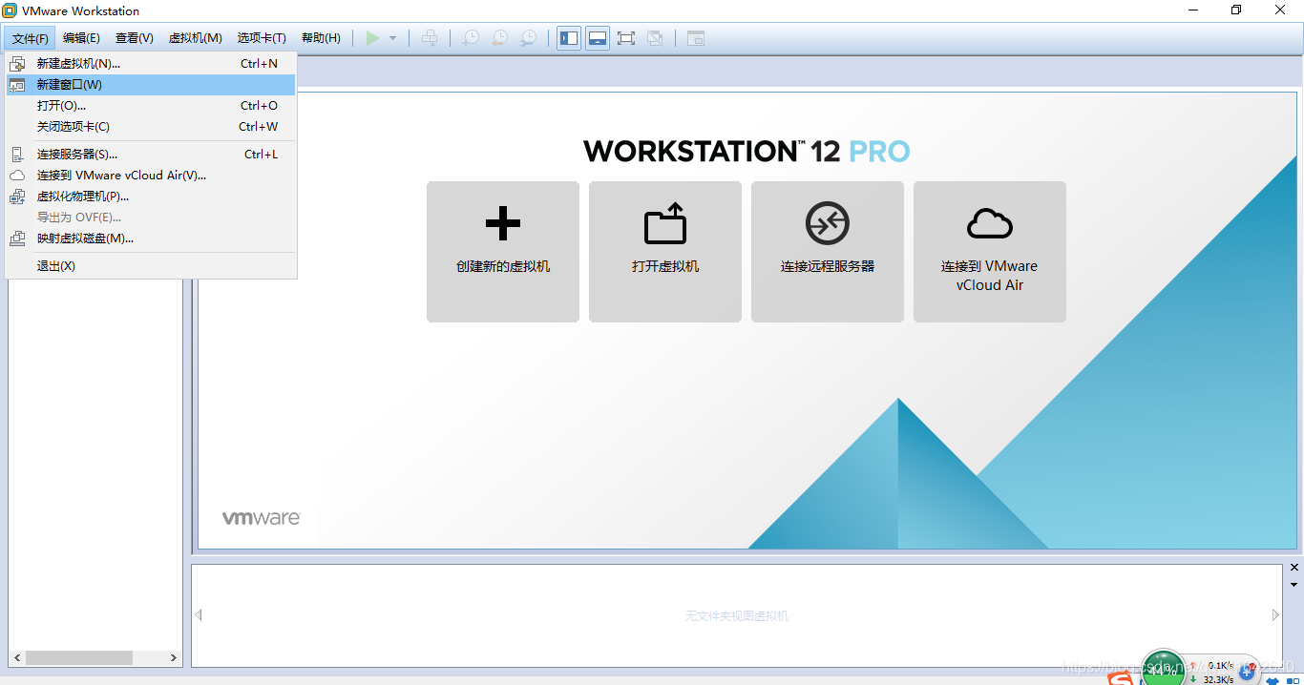Click the manage snapshots wrench icon

click(528, 38)
